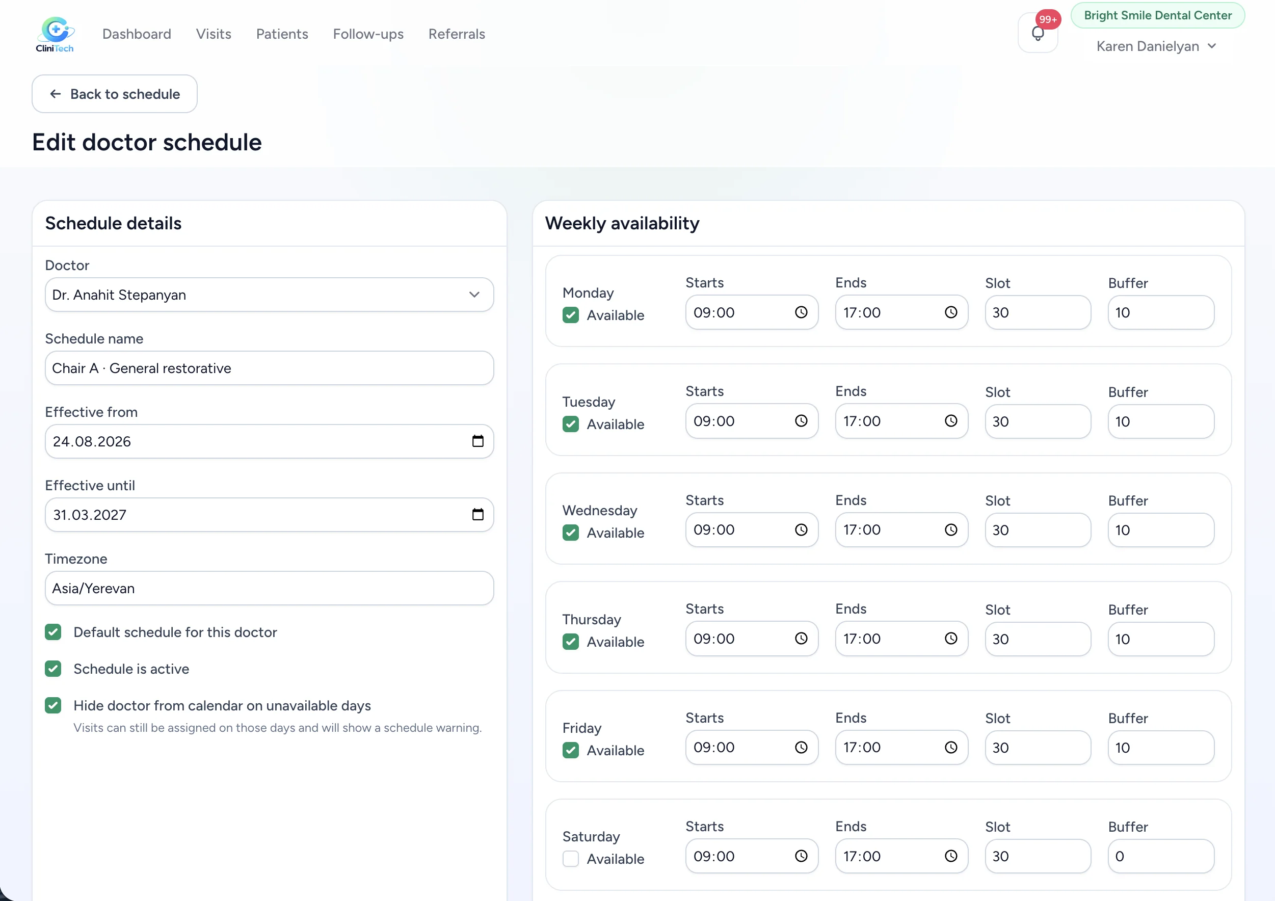Click clock icon in Friday Starts field
The width and height of the screenshot is (1275, 901).
[801, 748]
